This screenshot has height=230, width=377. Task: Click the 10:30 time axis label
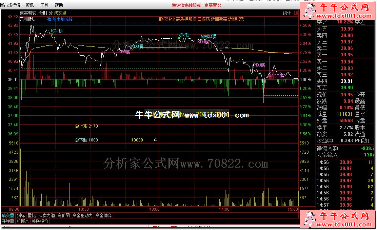tap(83, 209)
